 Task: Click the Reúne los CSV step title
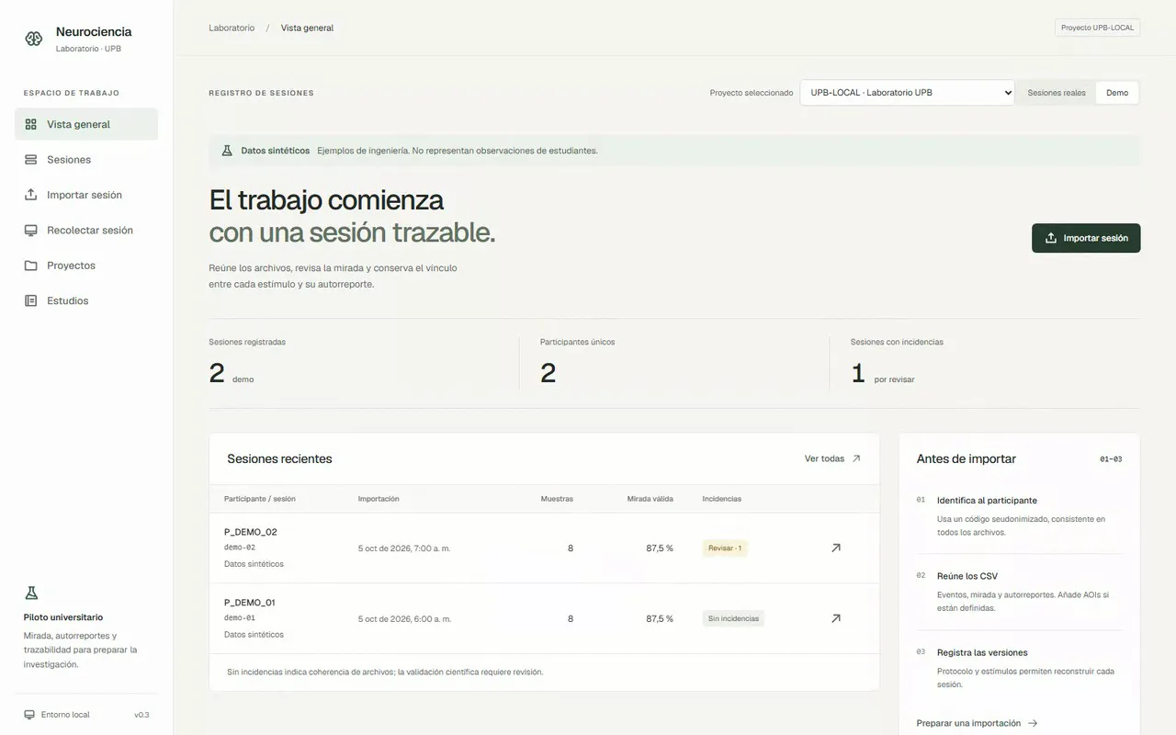(x=967, y=576)
